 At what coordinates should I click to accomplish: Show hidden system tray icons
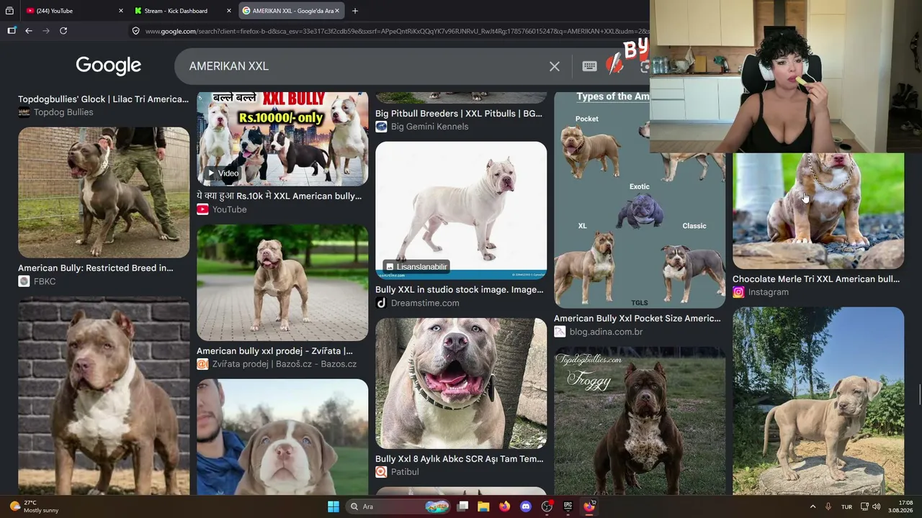(x=813, y=506)
